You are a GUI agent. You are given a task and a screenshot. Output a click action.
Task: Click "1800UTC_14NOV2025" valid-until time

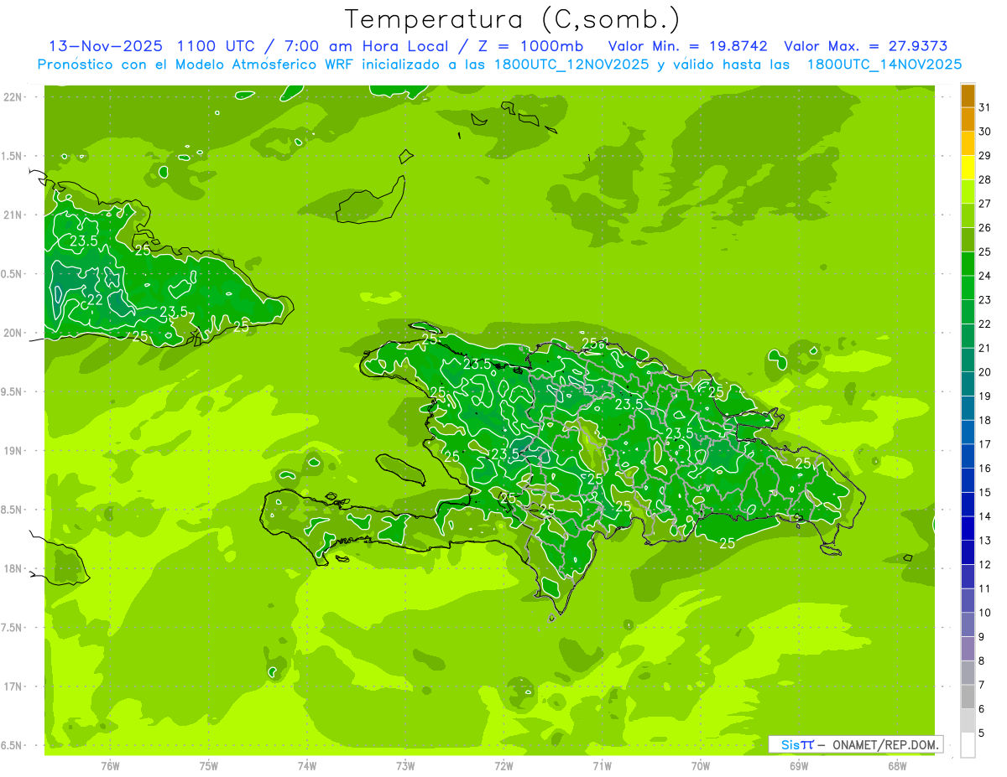(x=884, y=65)
